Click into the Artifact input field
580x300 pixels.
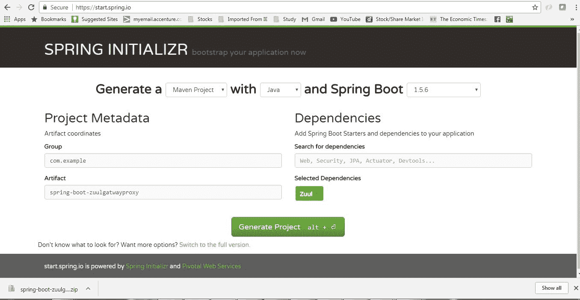point(163,192)
